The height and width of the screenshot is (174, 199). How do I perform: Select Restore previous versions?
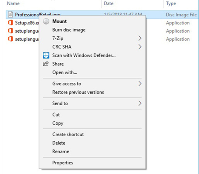tap(92, 92)
